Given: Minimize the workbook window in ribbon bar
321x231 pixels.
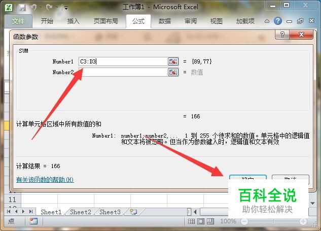Looking at the screenshot, I should coord(289,21).
